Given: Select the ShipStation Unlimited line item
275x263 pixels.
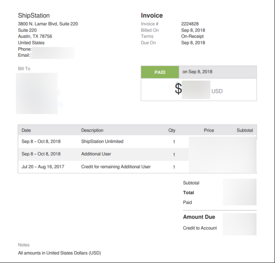Looking at the screenshot, I should [x=102, y=142].
